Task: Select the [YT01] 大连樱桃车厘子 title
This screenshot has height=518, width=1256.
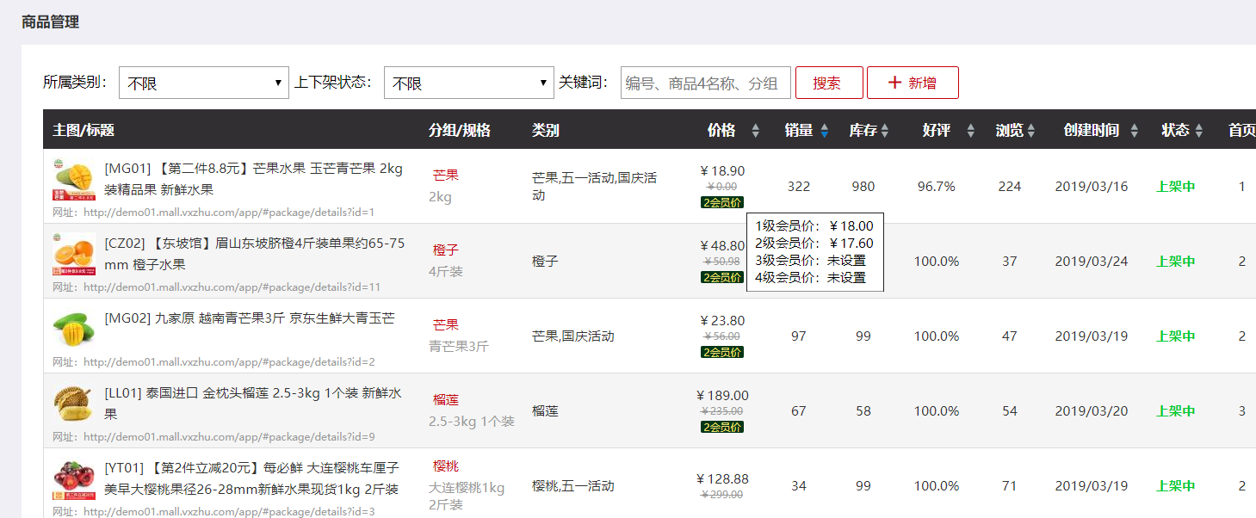Action: click(251, 478)
